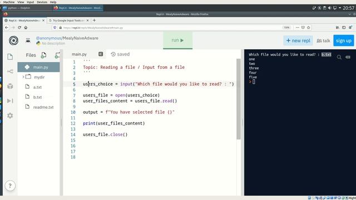Click the sign up button

[x=344, y=41]
